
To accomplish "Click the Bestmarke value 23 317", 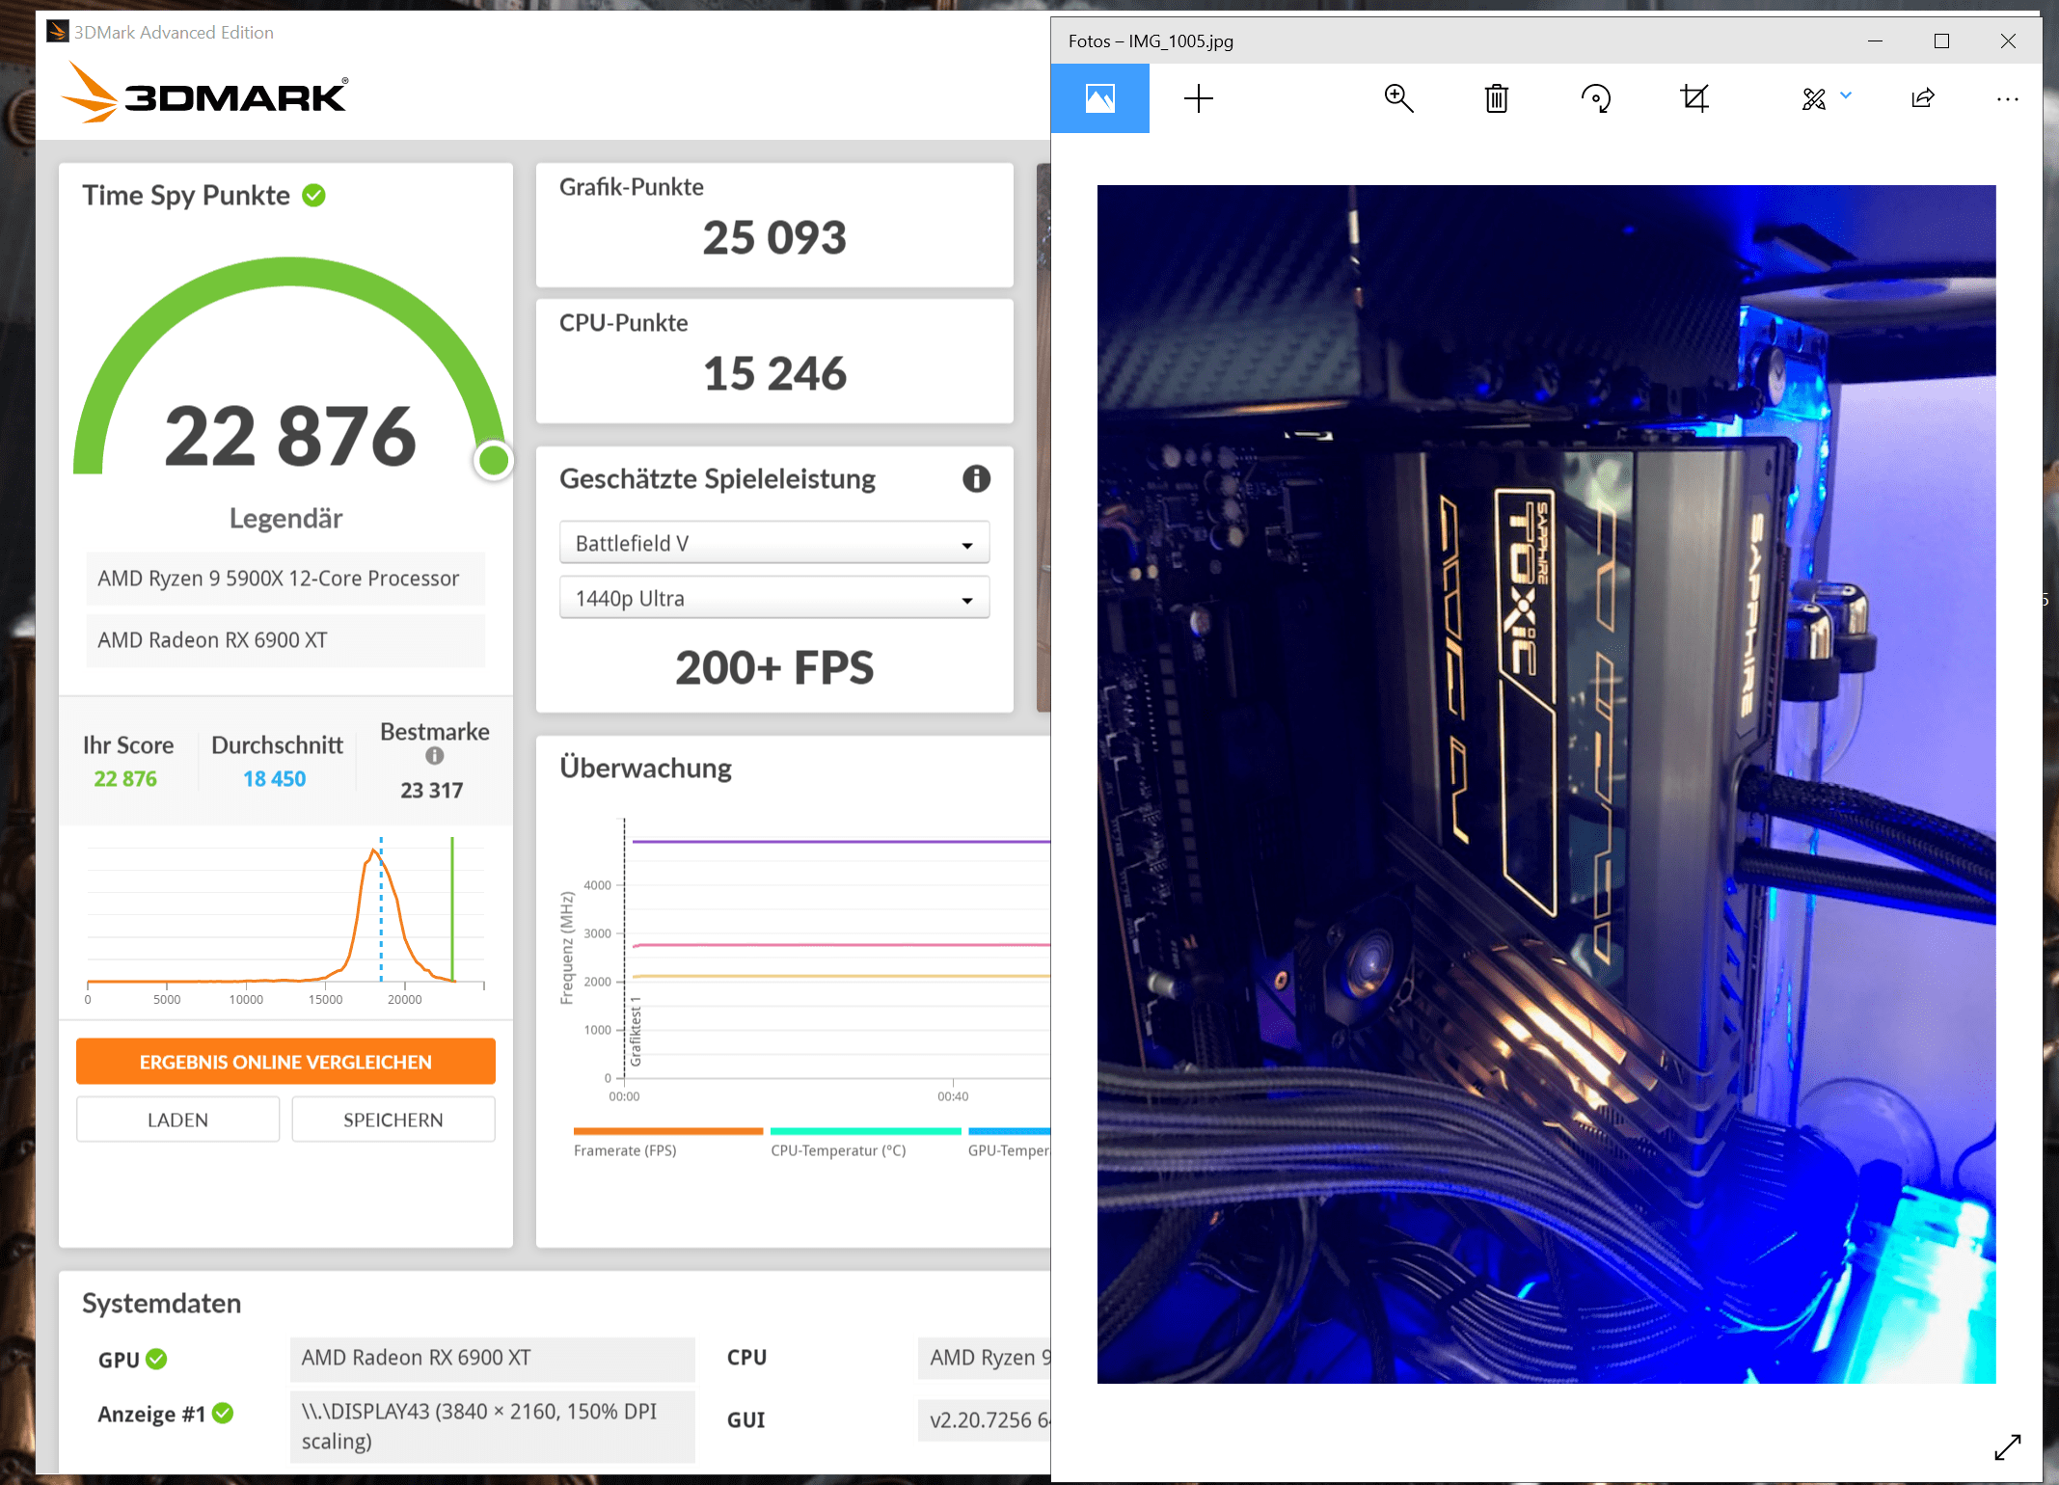I will click(x=432, y=791).
